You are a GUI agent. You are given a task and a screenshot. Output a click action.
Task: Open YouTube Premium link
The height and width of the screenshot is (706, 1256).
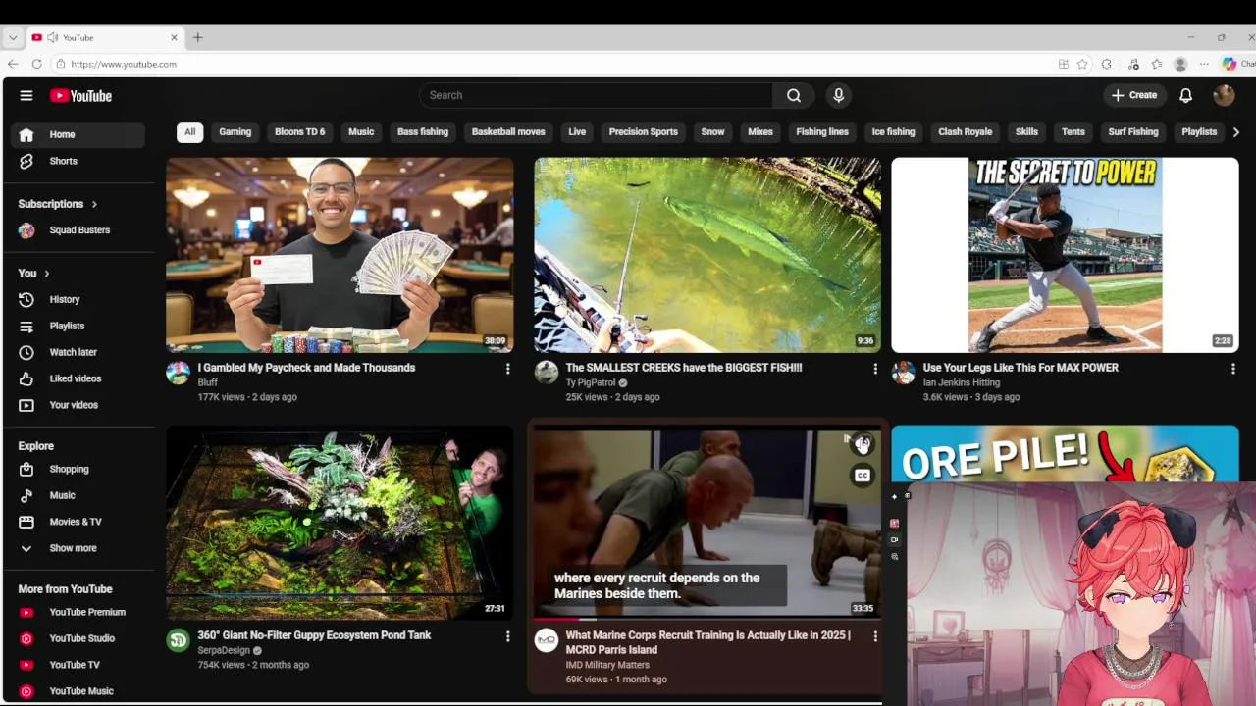(78, 612)
